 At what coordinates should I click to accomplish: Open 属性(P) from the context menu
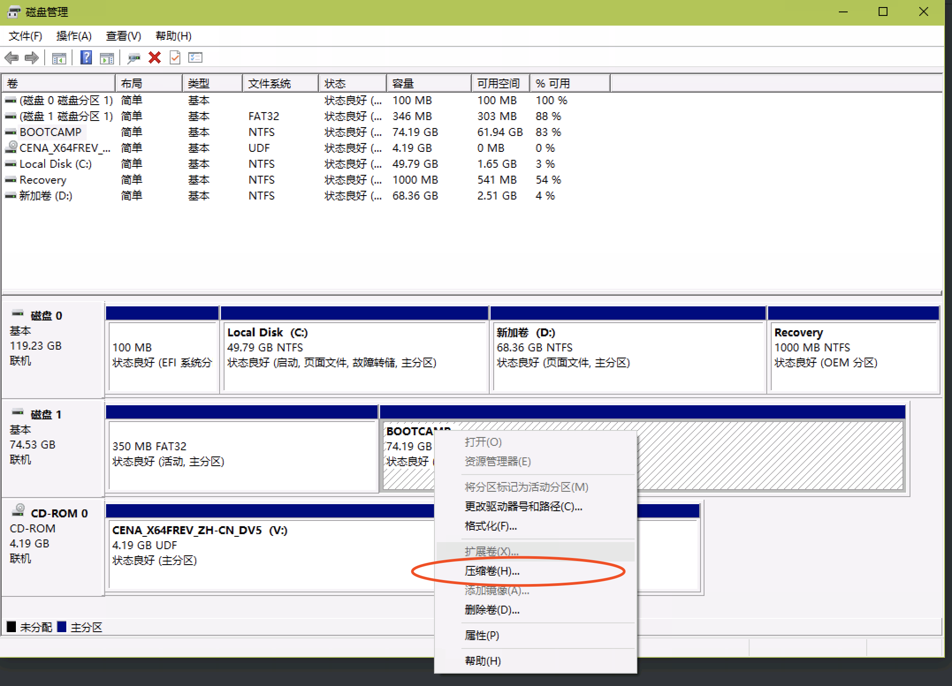pos(482,636)
